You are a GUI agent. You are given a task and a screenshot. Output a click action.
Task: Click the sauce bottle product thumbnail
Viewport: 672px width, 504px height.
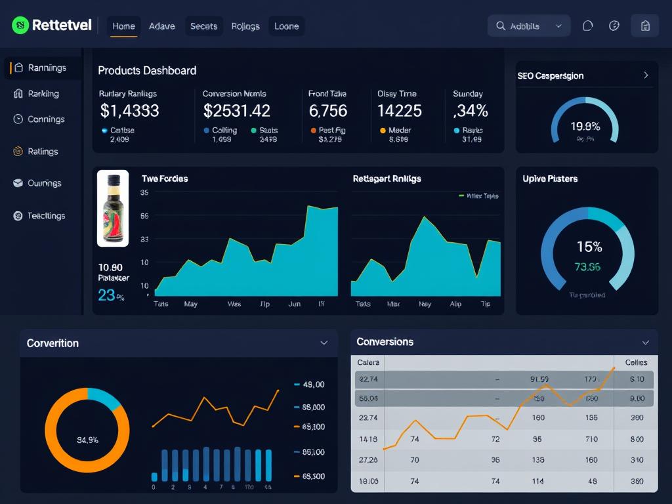[x=112, y=209]
